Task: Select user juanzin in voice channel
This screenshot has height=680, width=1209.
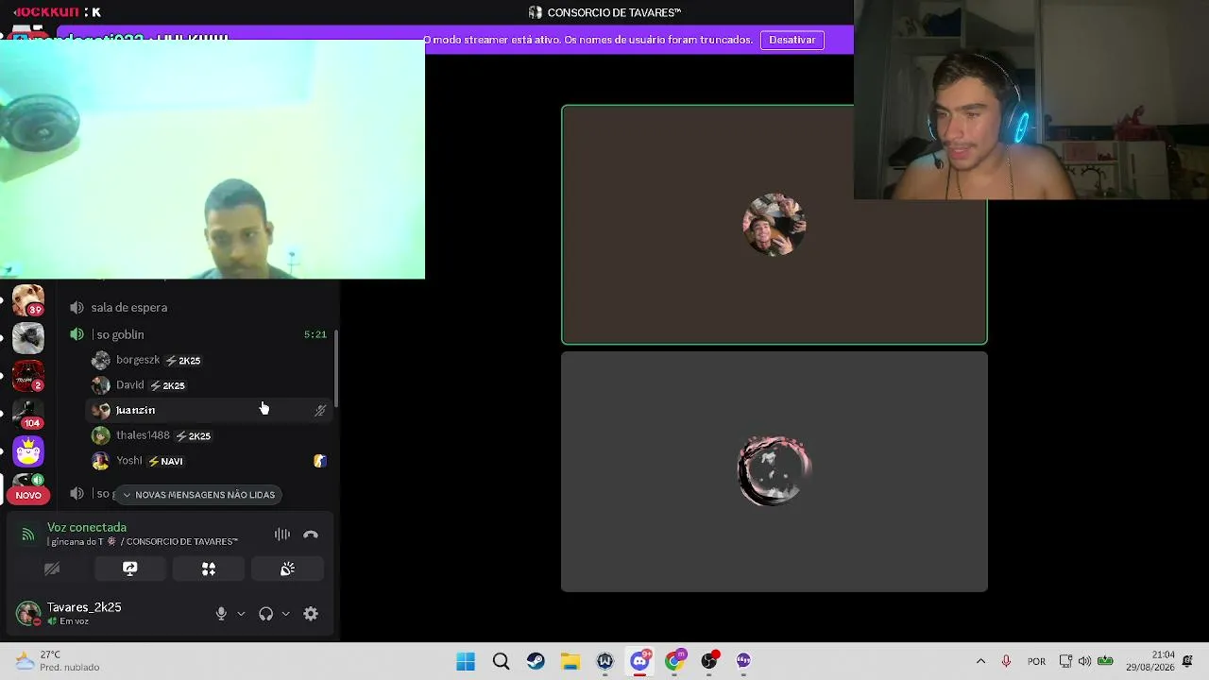Action: click(x=210, y=410)
